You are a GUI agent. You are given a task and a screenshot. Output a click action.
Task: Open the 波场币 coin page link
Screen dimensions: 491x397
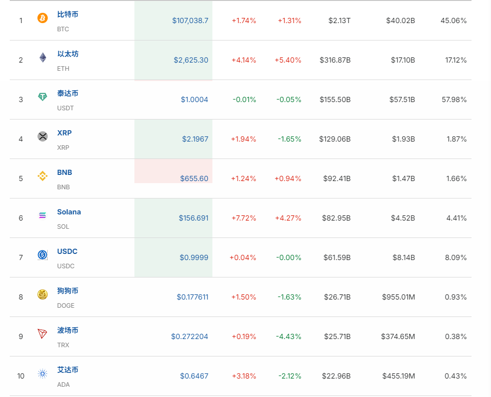tap(68, 330)
